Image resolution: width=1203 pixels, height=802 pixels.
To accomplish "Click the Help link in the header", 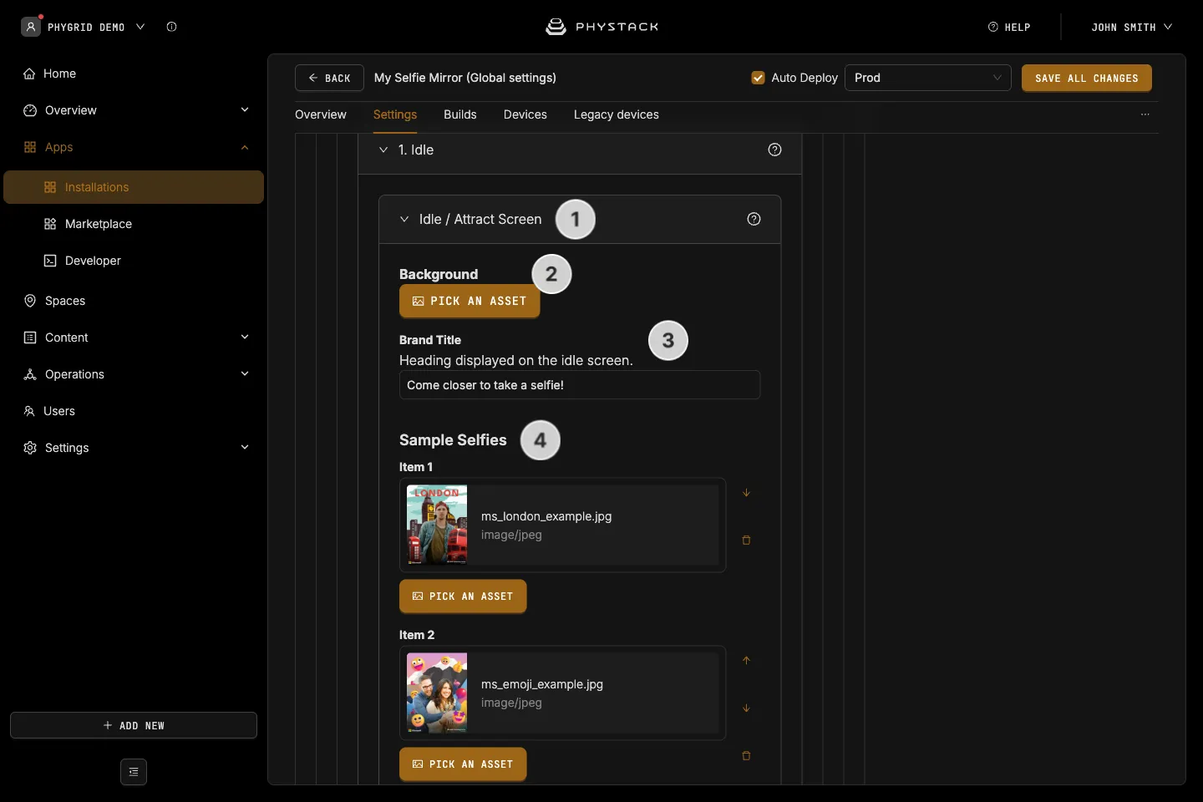I will 1009,27.
